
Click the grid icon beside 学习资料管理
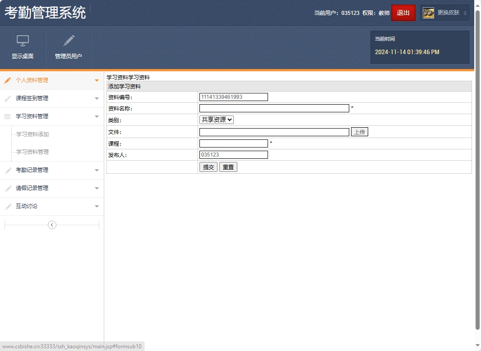pyautogui.click(x=7, y=116)
